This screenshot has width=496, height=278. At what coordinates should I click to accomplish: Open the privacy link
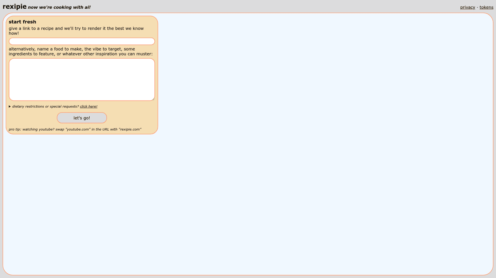click(467, 7)
